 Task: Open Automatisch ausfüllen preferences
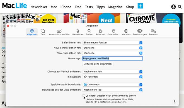point(59,32)
